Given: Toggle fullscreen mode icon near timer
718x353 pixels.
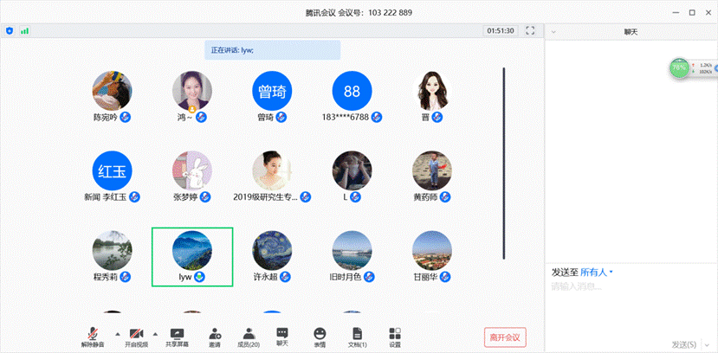Looking at the screenshot, I should [x=530, y=30].
